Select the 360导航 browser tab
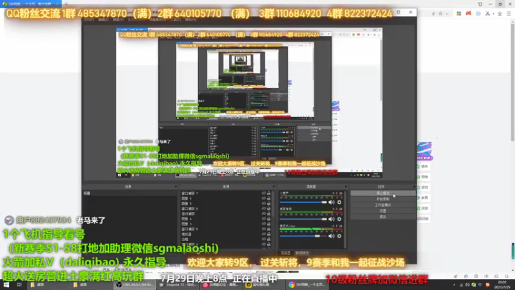 (x=30, y=4)
